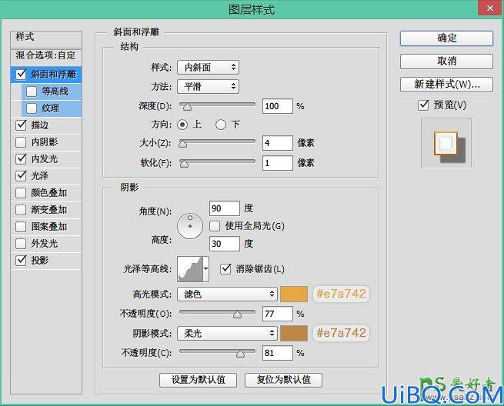
Task: Select direction 下 radio button
Action: 221,125
